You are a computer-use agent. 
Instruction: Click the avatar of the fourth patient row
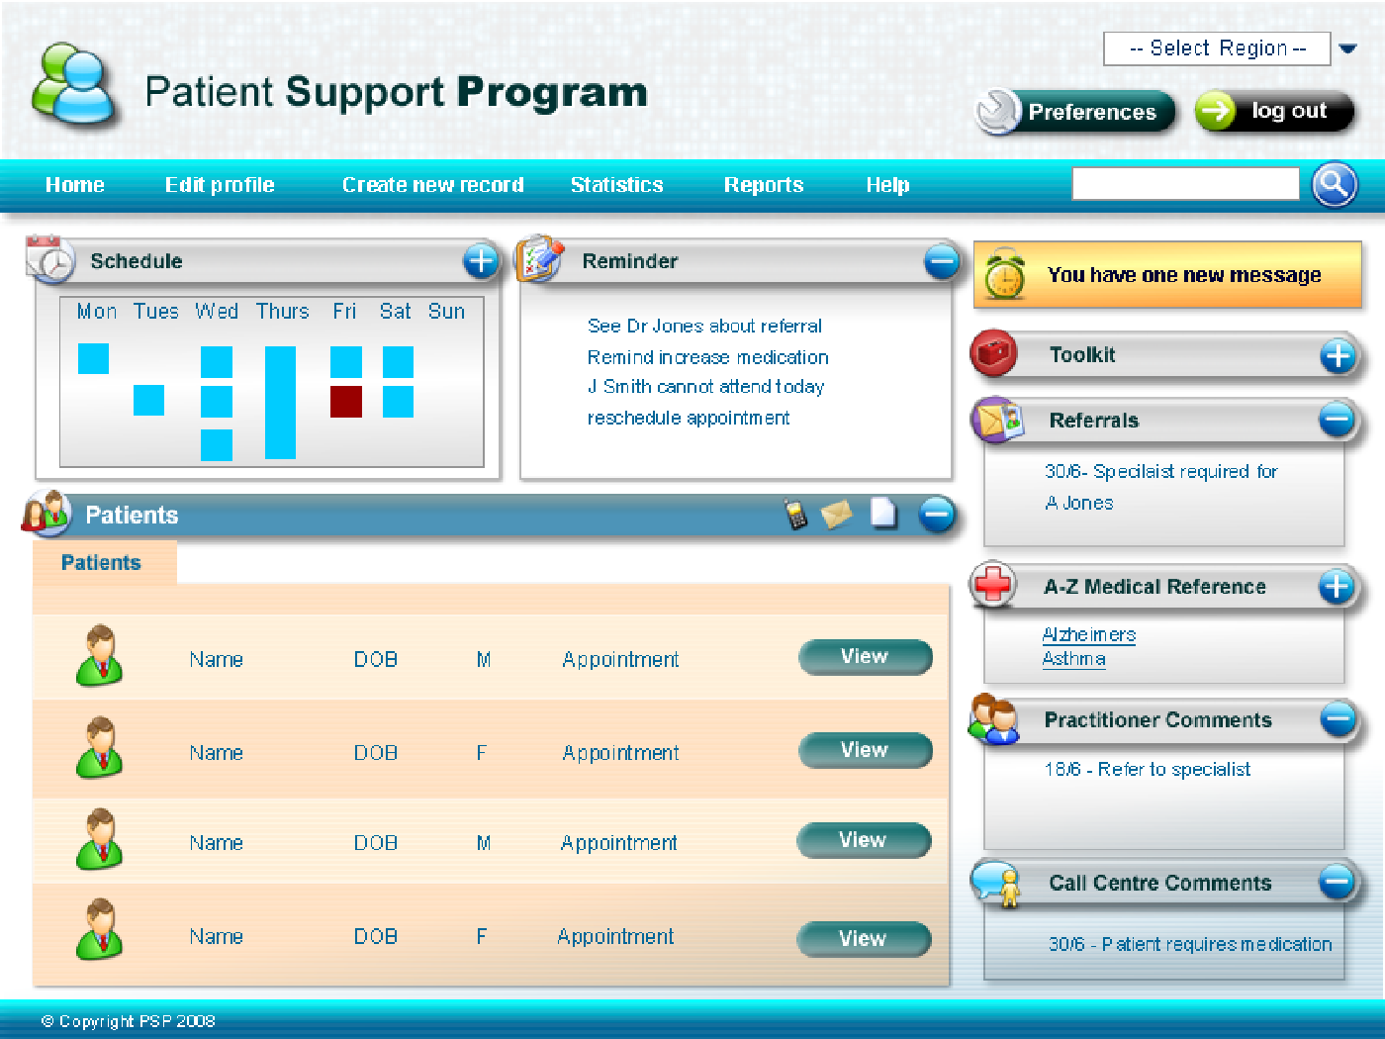point(100,929)
